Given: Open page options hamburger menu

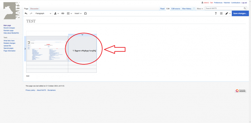Looking at the screenshot, I should tap(221, 13).
